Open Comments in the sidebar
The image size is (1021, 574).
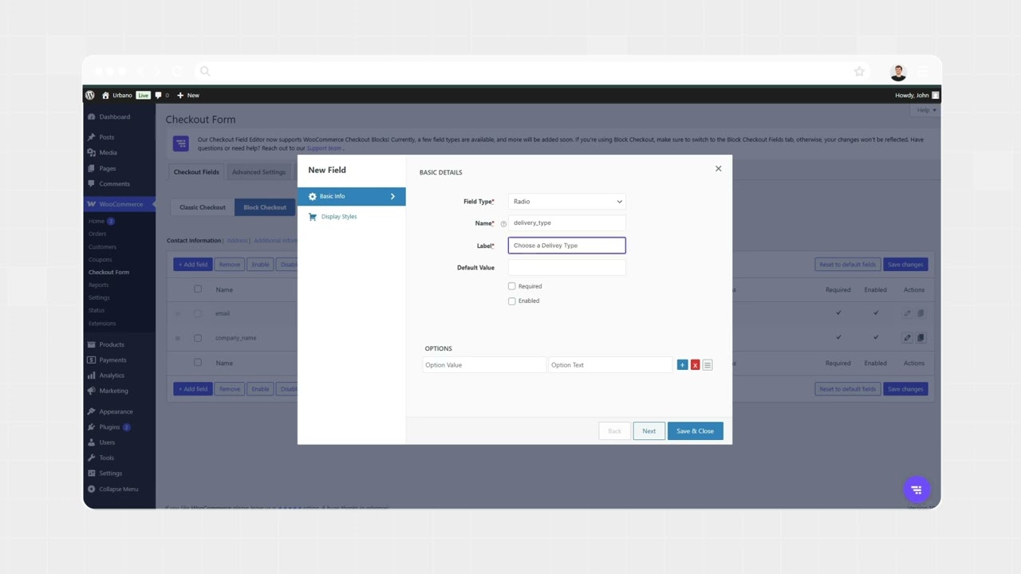pyautogui.click(x=114, y=183)
